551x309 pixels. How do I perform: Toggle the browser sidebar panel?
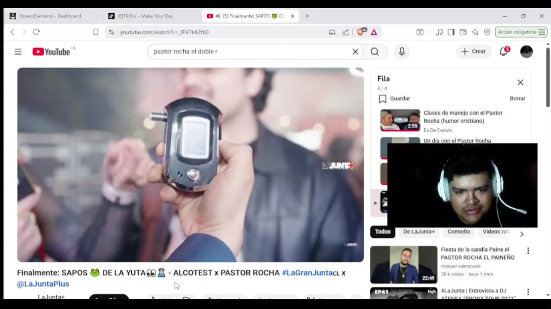click(451, 32)
